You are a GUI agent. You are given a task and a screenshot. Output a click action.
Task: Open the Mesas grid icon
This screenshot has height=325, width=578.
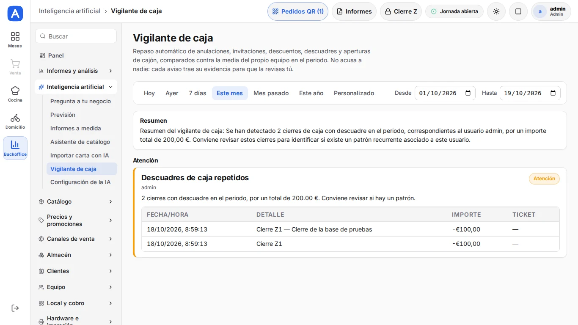point(15,36)
